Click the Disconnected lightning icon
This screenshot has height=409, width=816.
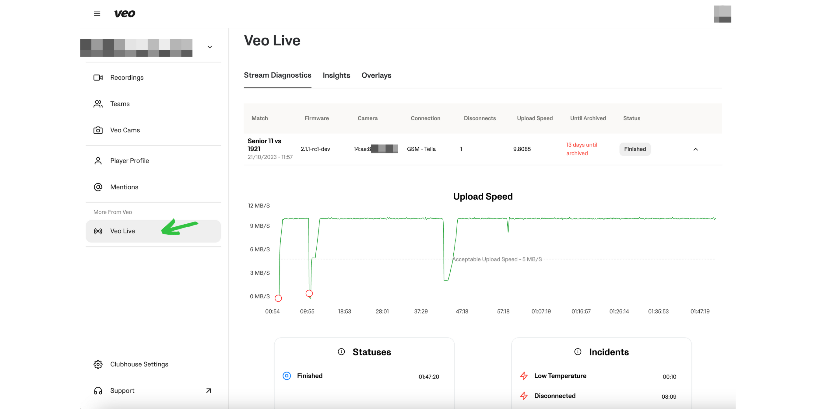coord(524,396)
